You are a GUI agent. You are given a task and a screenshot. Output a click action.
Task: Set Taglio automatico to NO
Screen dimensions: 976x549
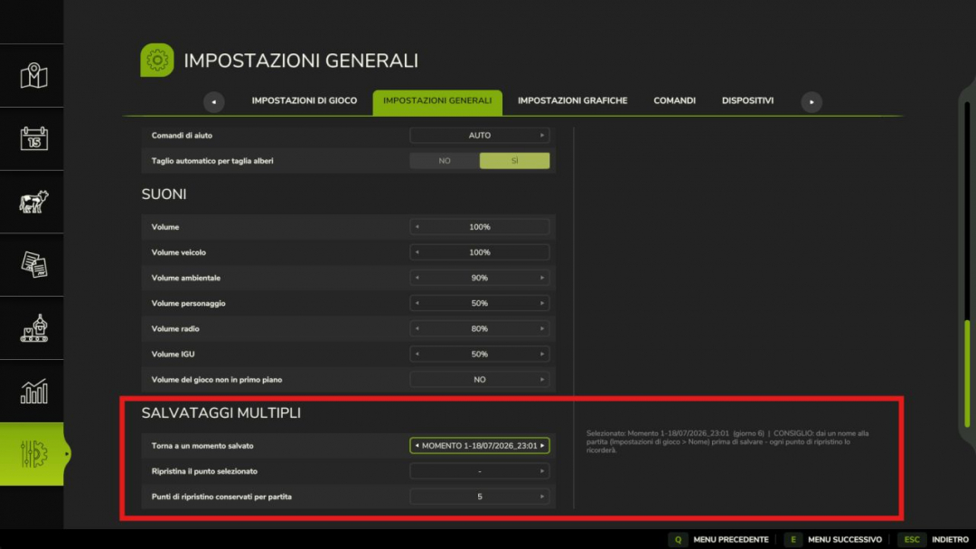point(445,161)
